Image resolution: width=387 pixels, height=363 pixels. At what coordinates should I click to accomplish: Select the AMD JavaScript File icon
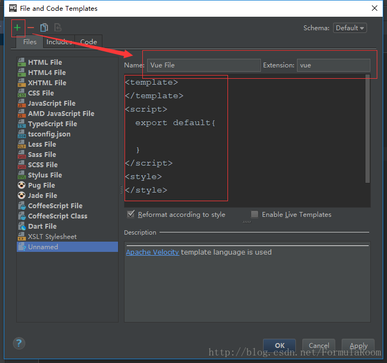click(22, 113)
